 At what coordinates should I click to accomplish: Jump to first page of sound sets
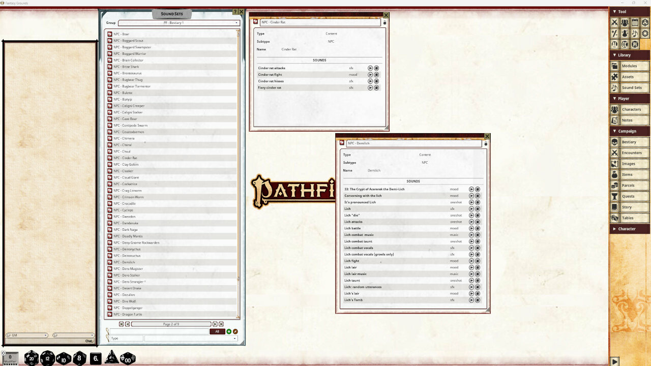[x=122, y=324]
